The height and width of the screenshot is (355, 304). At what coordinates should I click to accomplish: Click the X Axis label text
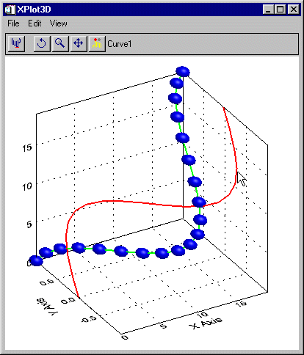206,323
